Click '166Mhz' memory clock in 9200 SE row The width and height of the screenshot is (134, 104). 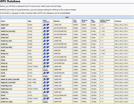pos(84,44)
